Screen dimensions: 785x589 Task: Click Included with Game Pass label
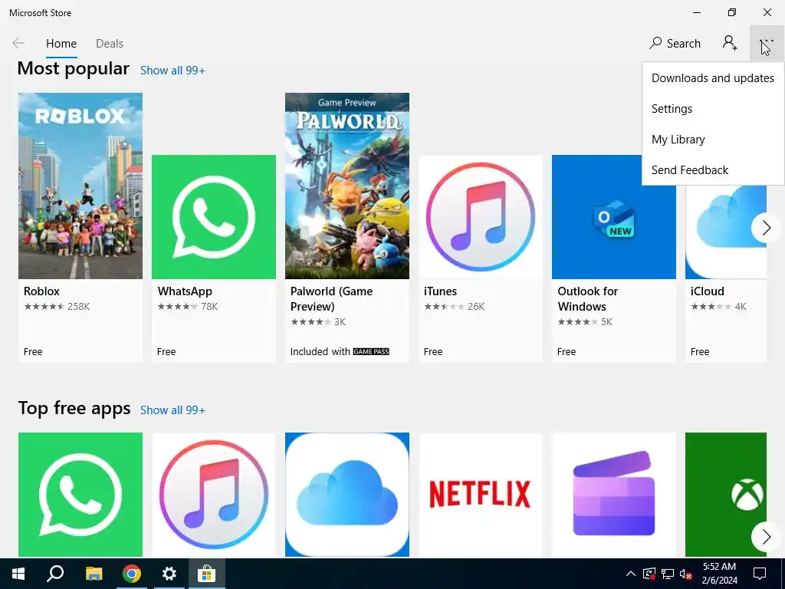pyautogui.click(x=340, y=351)
